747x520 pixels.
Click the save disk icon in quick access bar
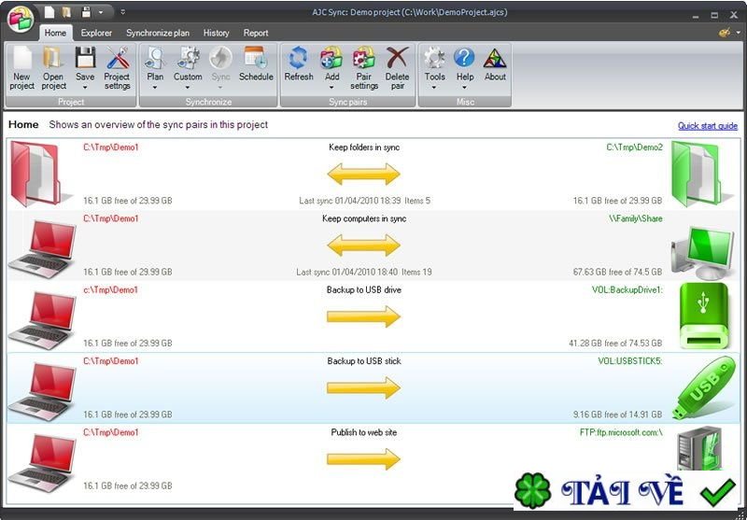click(x=86, y=12)
